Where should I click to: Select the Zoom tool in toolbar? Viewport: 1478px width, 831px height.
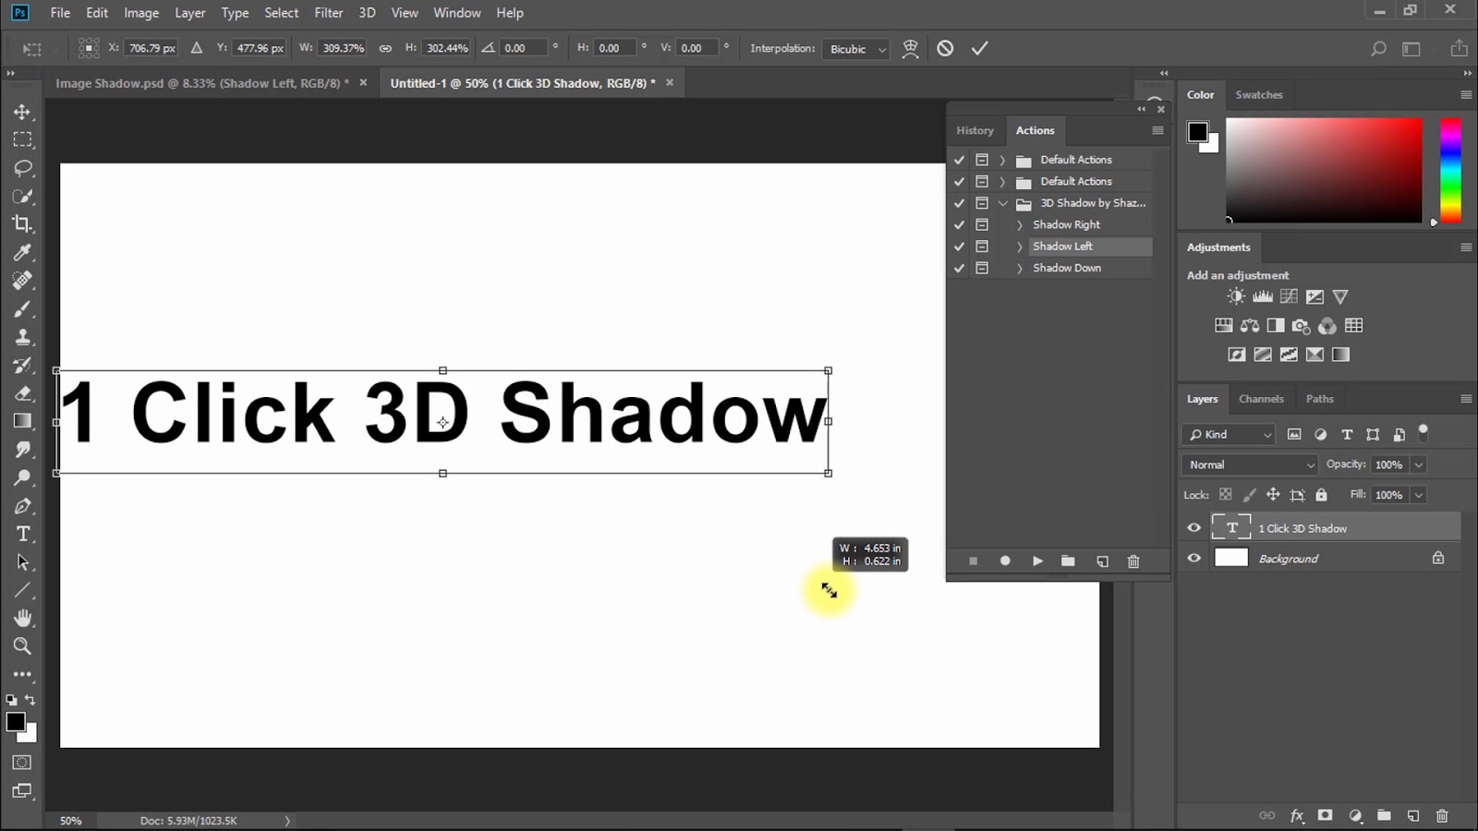[22, 645]
